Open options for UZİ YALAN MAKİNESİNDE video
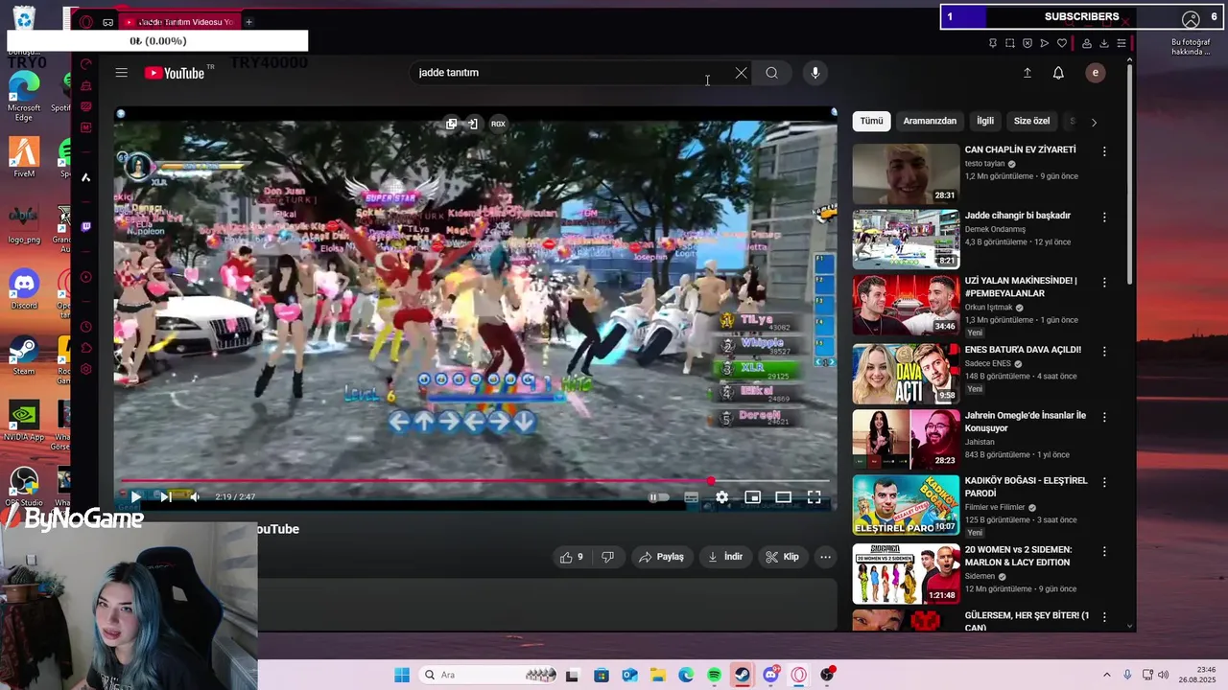 1104,283
